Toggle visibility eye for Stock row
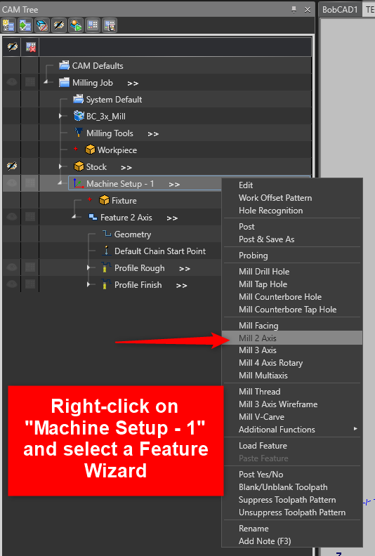Image resolution: width=375 pixels, height=556 pixels. click(12, 166)
